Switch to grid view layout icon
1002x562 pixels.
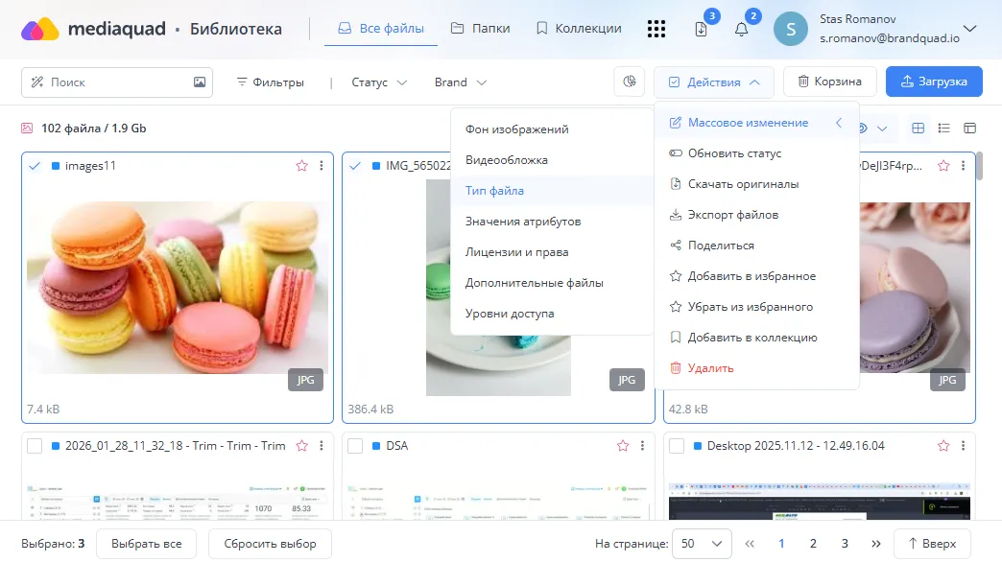918,128
